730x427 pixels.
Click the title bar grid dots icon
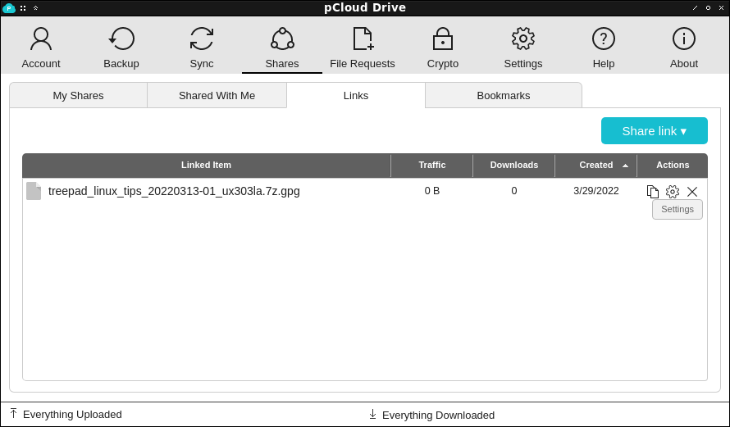pos(23,8)
